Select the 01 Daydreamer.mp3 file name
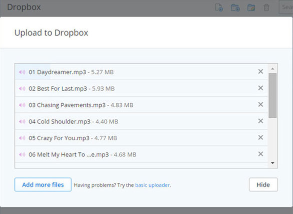 [58, 72]
